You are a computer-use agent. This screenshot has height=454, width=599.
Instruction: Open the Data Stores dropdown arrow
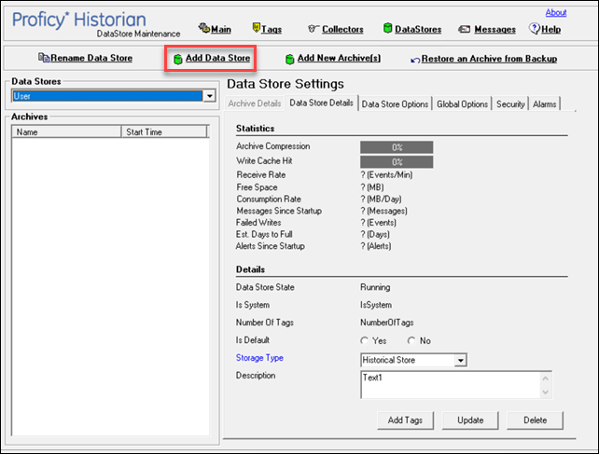209,96
